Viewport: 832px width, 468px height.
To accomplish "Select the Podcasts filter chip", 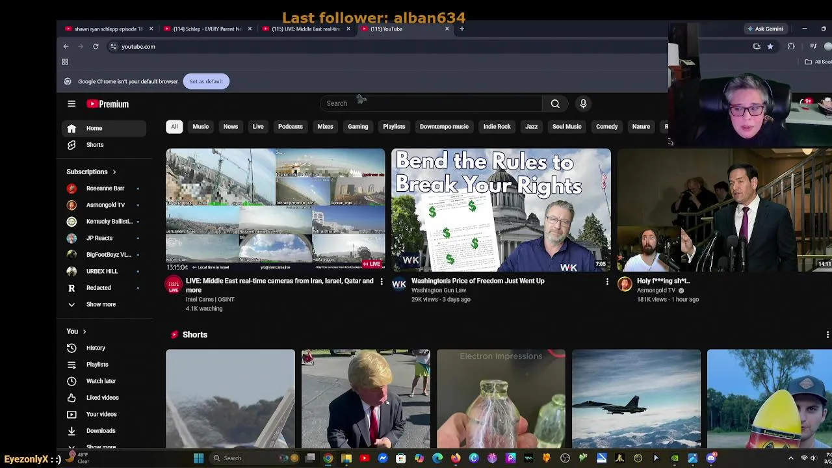I will (291, 127).
